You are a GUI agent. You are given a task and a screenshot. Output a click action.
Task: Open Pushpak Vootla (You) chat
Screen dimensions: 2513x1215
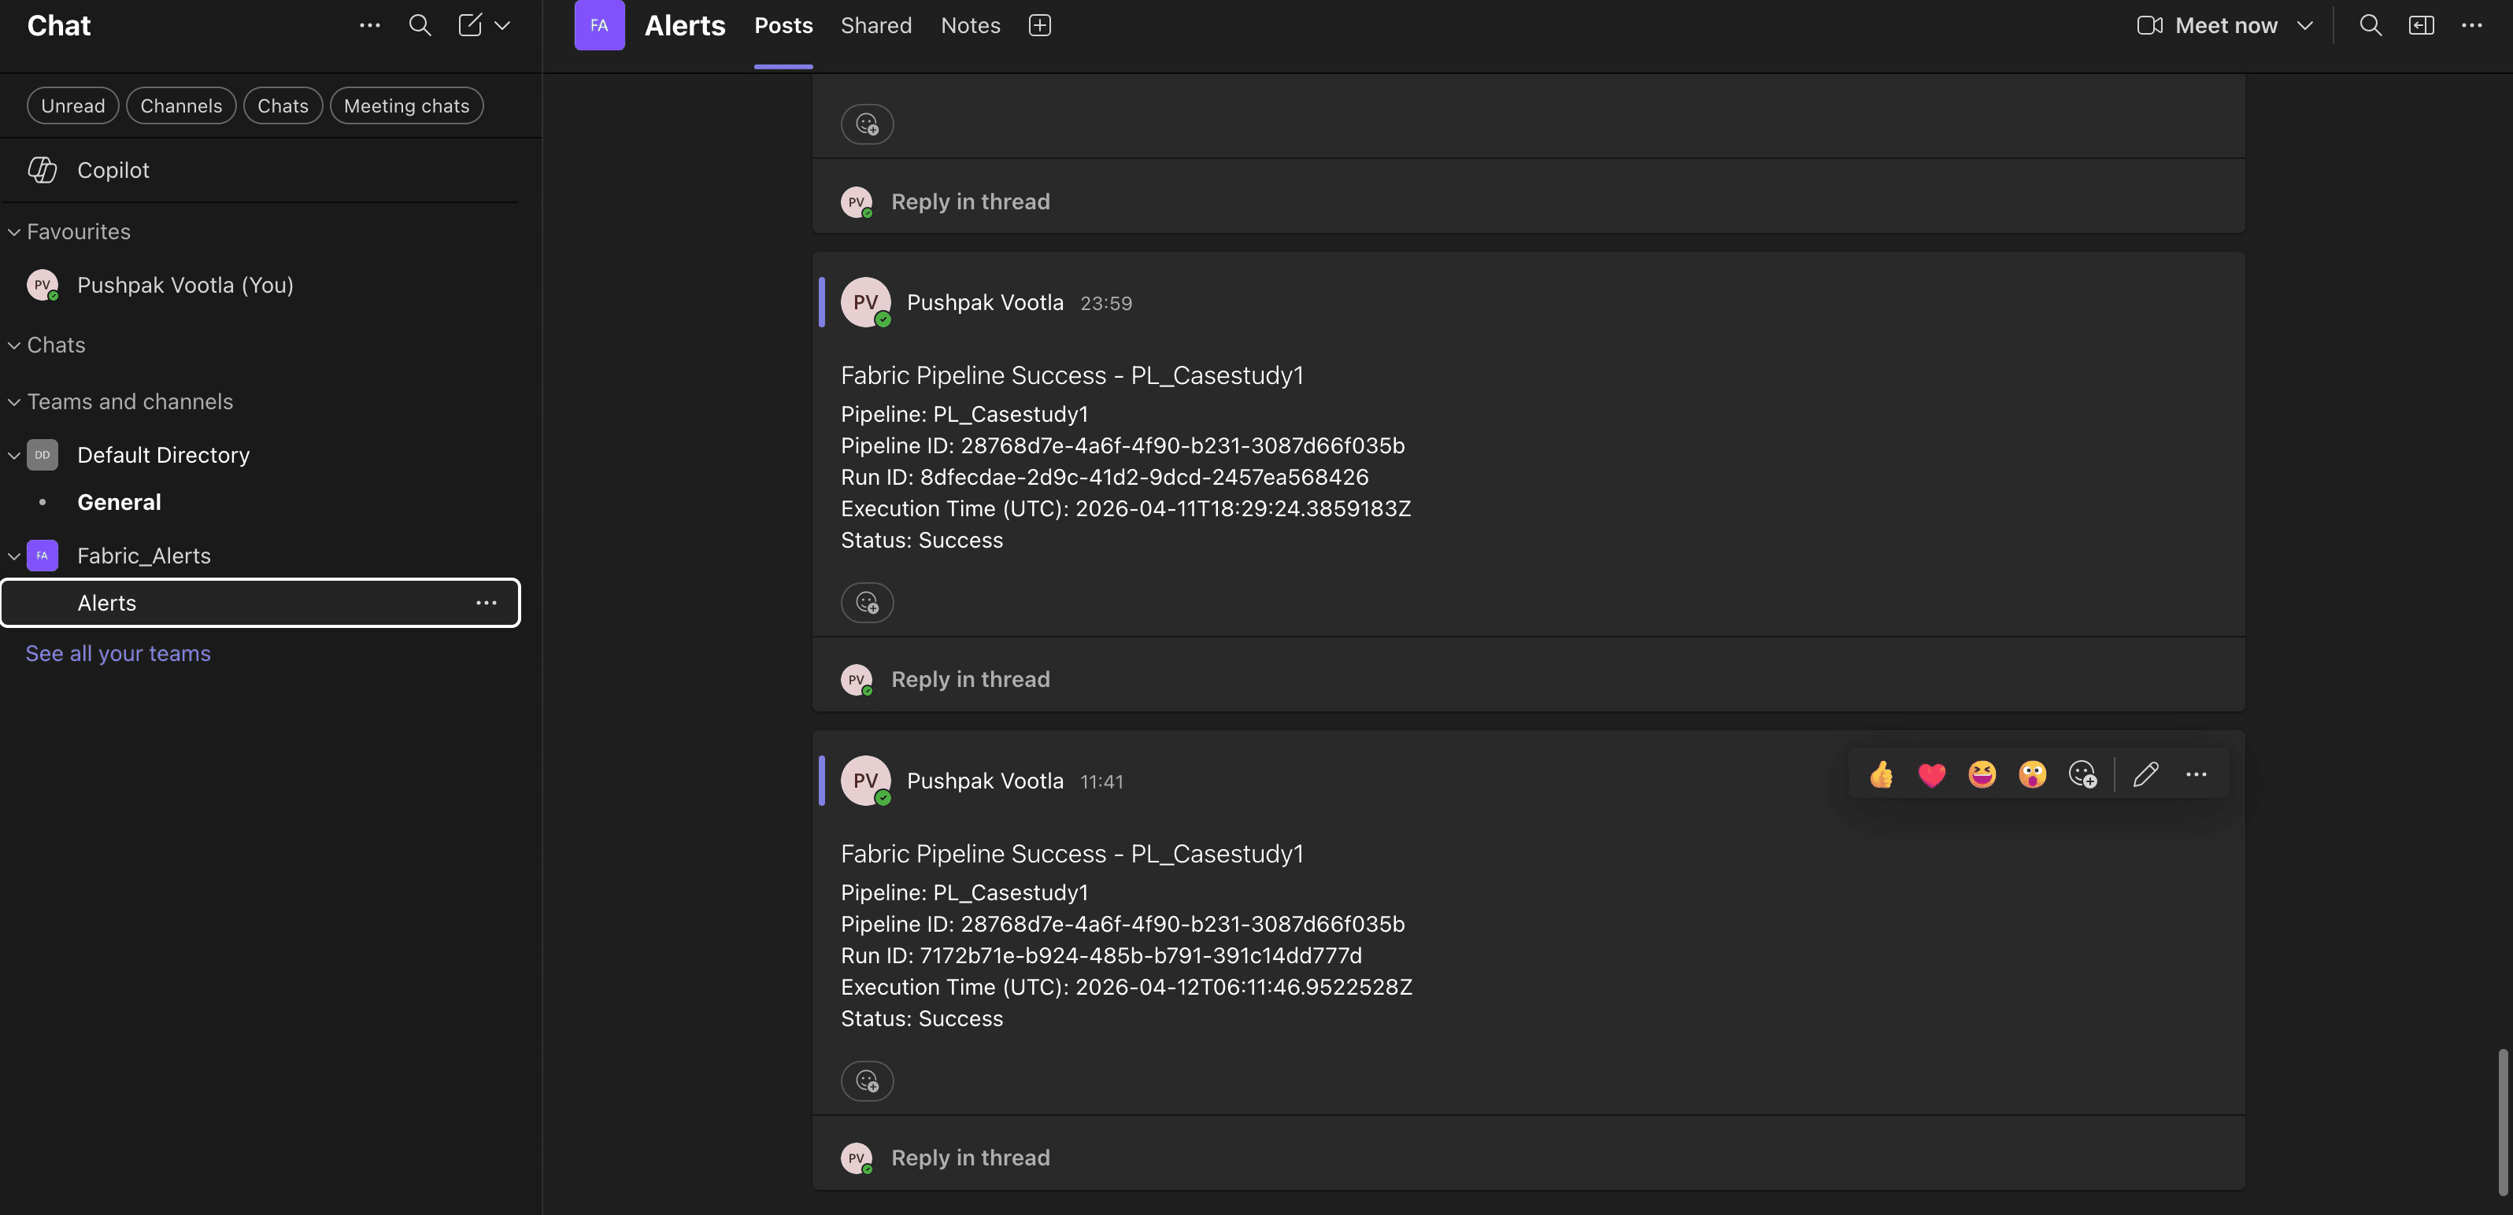260,285
